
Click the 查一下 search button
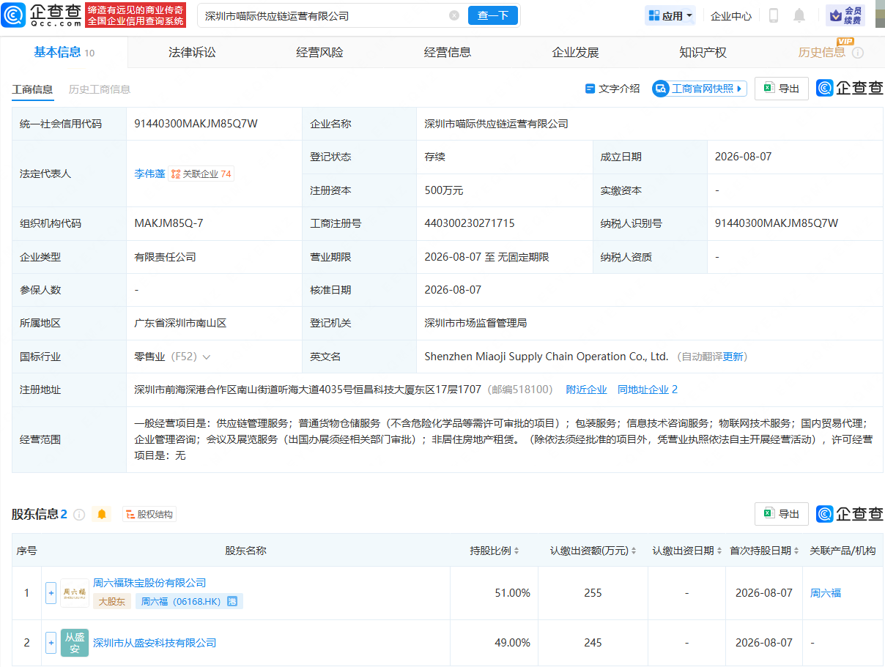point(493,15)
